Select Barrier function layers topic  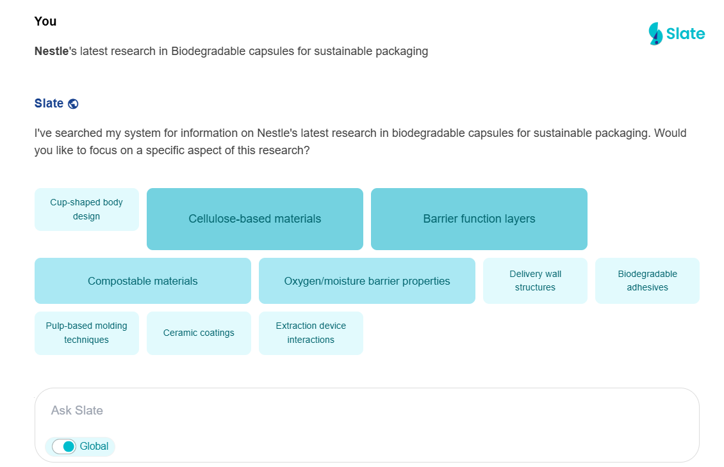[x=479, y=219]
